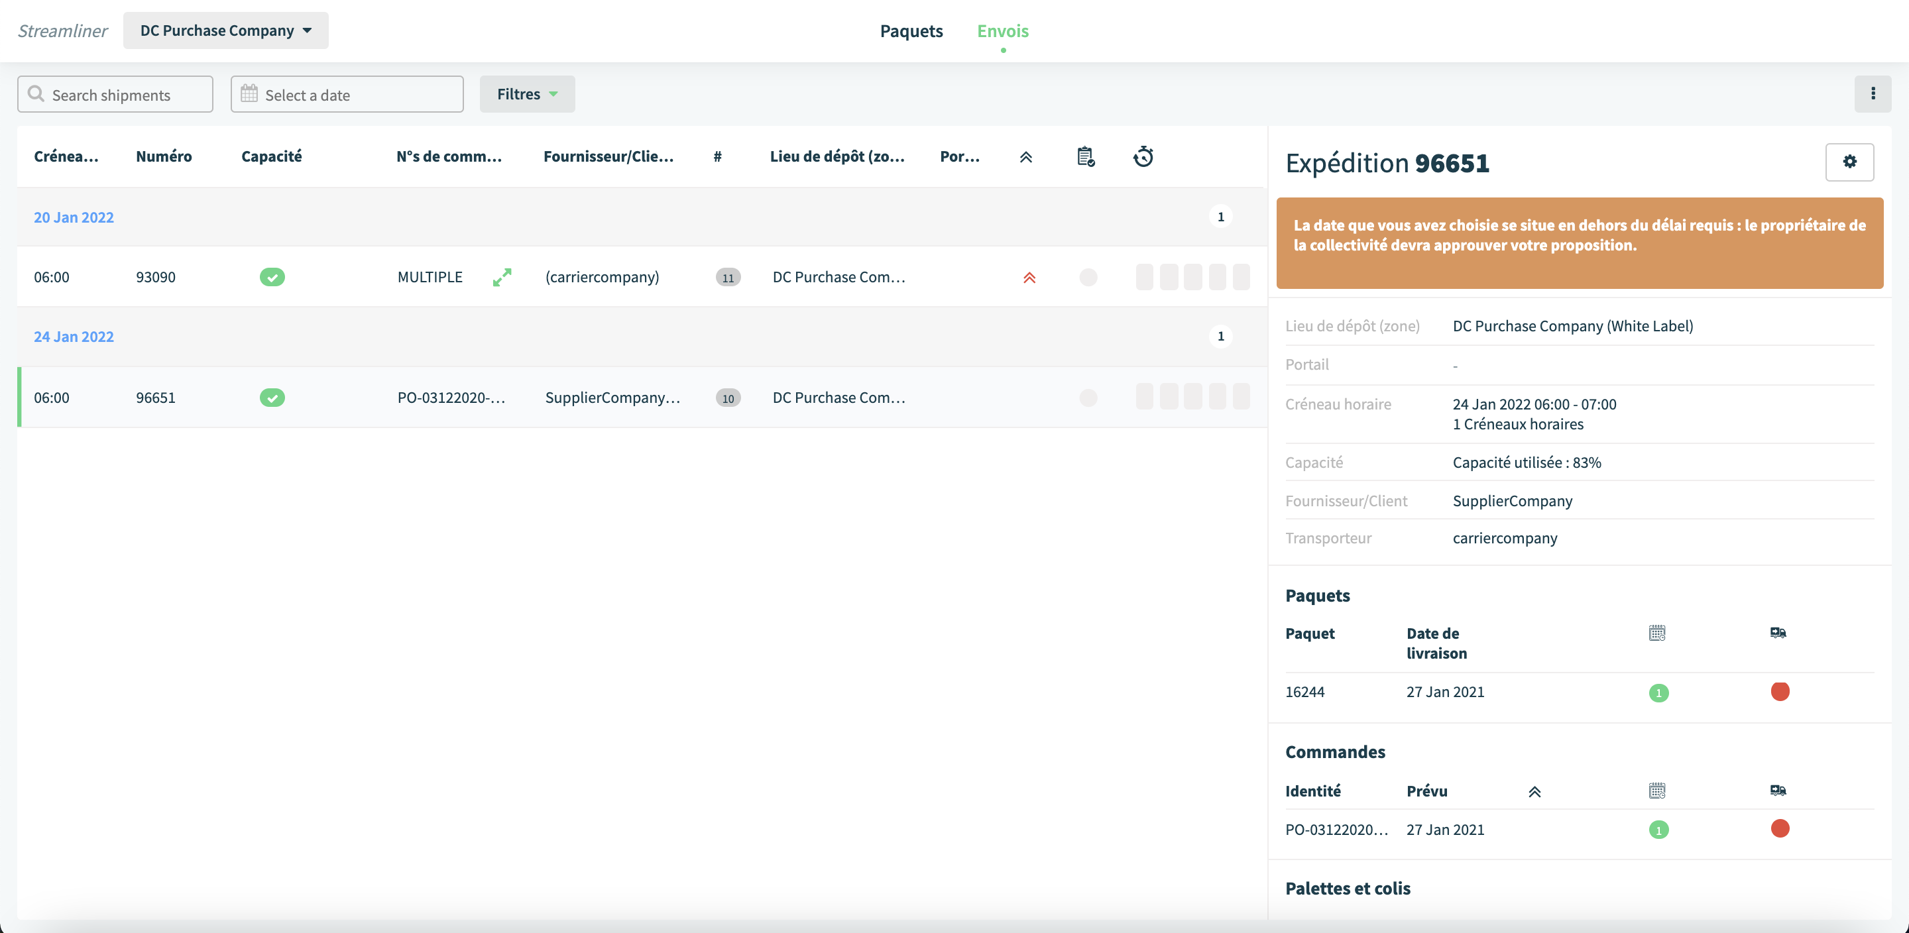The width and height of the screenshot is (1909, 933).
Task: Click DC Purchase Company (White Label) value
Action: click(x=1572, y=326)
